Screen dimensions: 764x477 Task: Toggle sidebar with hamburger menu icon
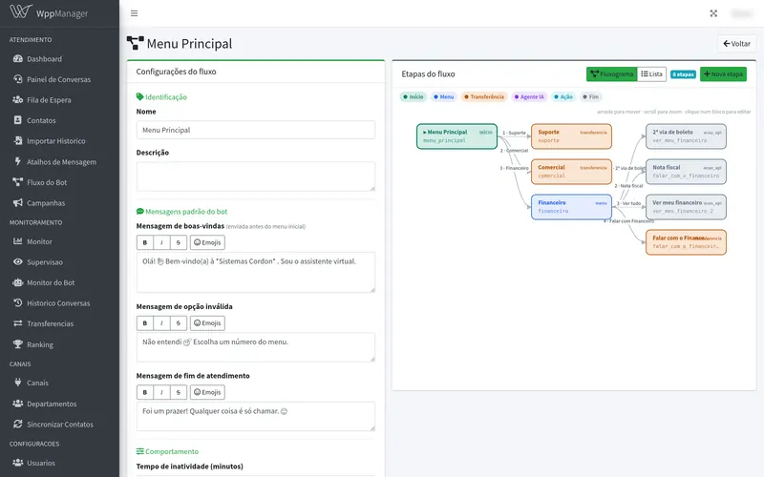(x=134, y=13)
